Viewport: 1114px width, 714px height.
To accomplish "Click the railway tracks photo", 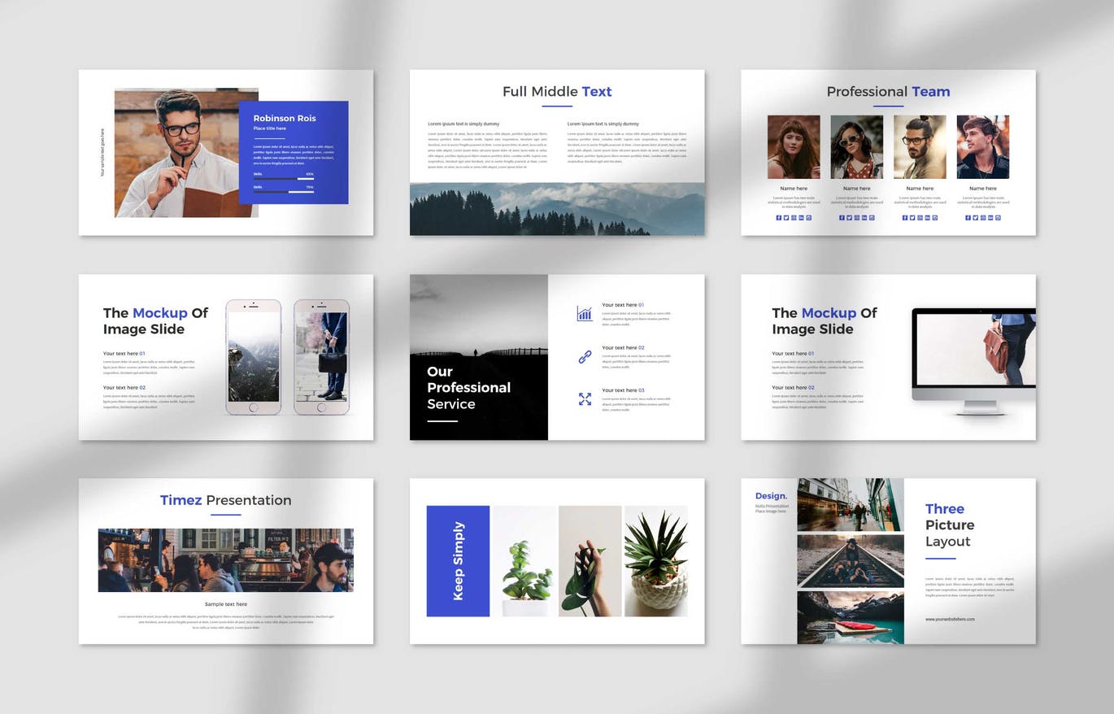I will pos(850,561).
